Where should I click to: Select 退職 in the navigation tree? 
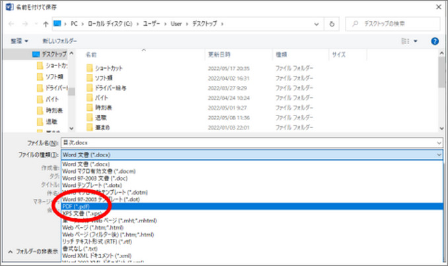(52, 121)
